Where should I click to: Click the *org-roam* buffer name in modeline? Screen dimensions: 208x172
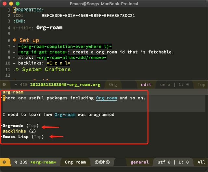pyautogui.click(x=43, y=162)
